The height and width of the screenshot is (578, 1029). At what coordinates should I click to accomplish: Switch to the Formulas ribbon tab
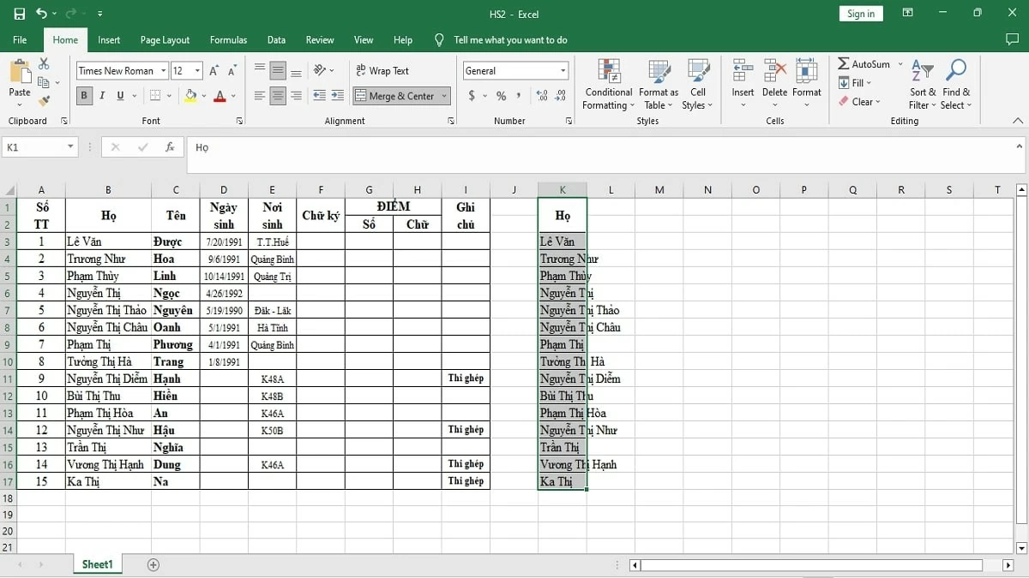[x=228, y=39]
